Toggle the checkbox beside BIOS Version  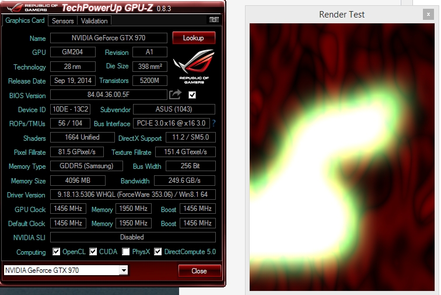coord(192,95)
